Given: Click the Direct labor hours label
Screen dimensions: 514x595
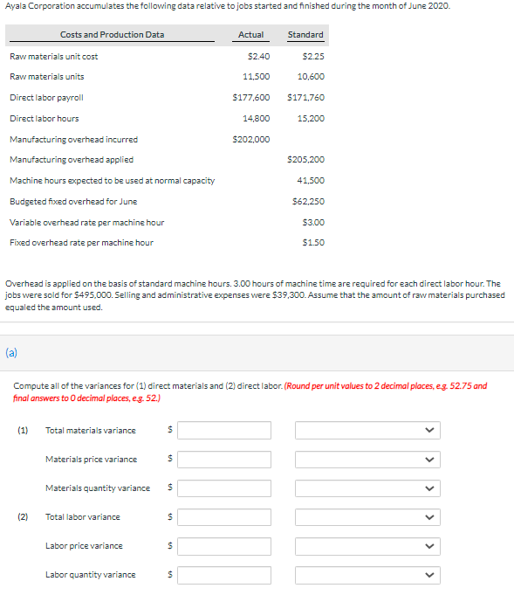Looking at the screenshot, I should (x=45, y=119).
